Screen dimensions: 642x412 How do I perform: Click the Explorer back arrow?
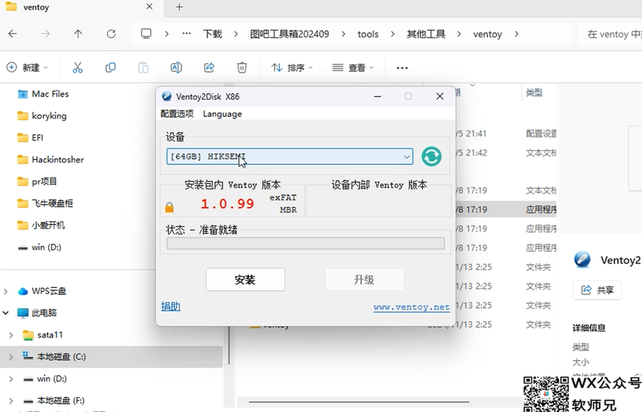point(12,34)
